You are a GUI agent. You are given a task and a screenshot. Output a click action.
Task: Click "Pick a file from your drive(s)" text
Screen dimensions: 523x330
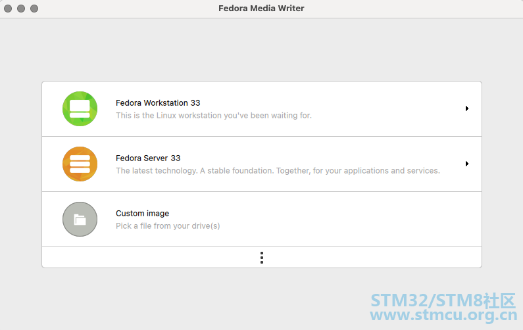[168, 226]
